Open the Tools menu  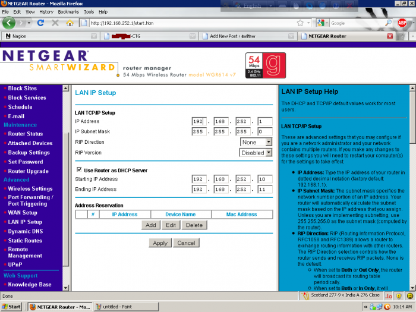[x=89, y=12]
